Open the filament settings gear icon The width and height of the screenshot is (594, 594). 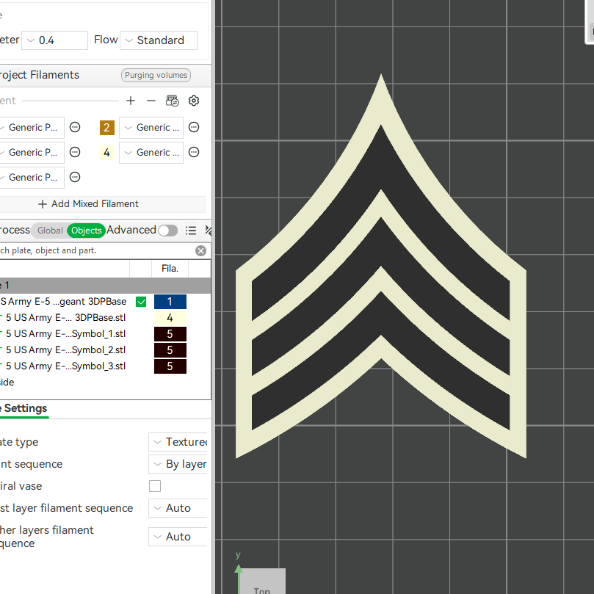click(194, 101)
